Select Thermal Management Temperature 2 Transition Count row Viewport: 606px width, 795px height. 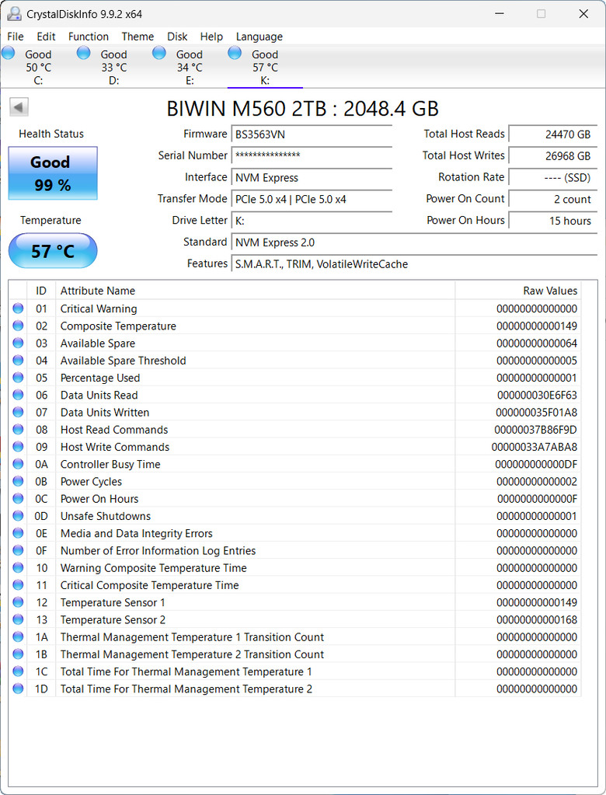(x=295, y=654)
